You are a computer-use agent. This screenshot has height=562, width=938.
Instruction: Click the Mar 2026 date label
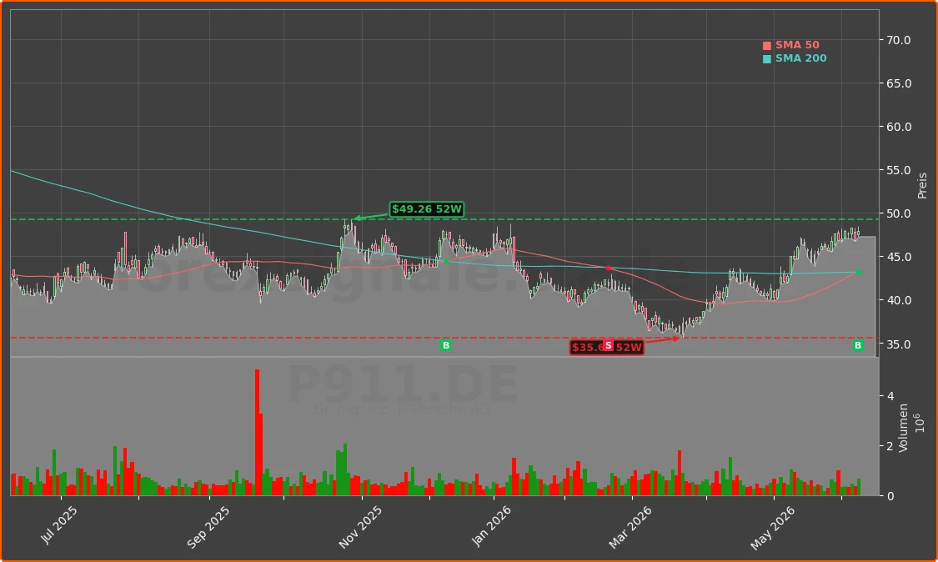click(x=630, y=527)
